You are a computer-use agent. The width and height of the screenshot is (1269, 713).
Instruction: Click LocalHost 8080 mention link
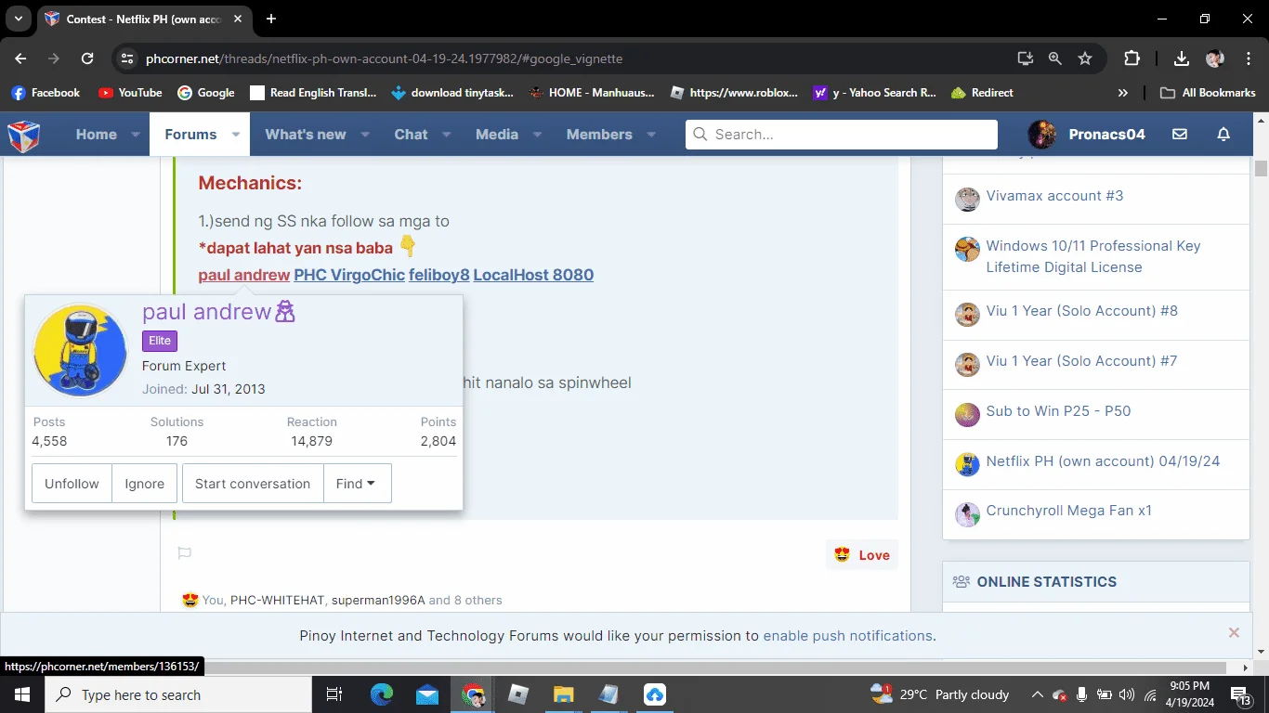click(533, 275)
